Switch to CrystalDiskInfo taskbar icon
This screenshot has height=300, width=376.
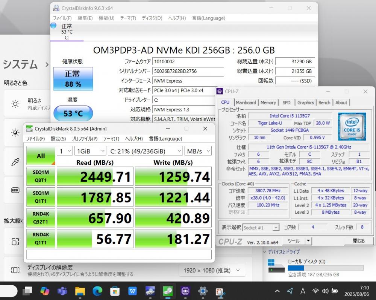click(x=150, y=291)
